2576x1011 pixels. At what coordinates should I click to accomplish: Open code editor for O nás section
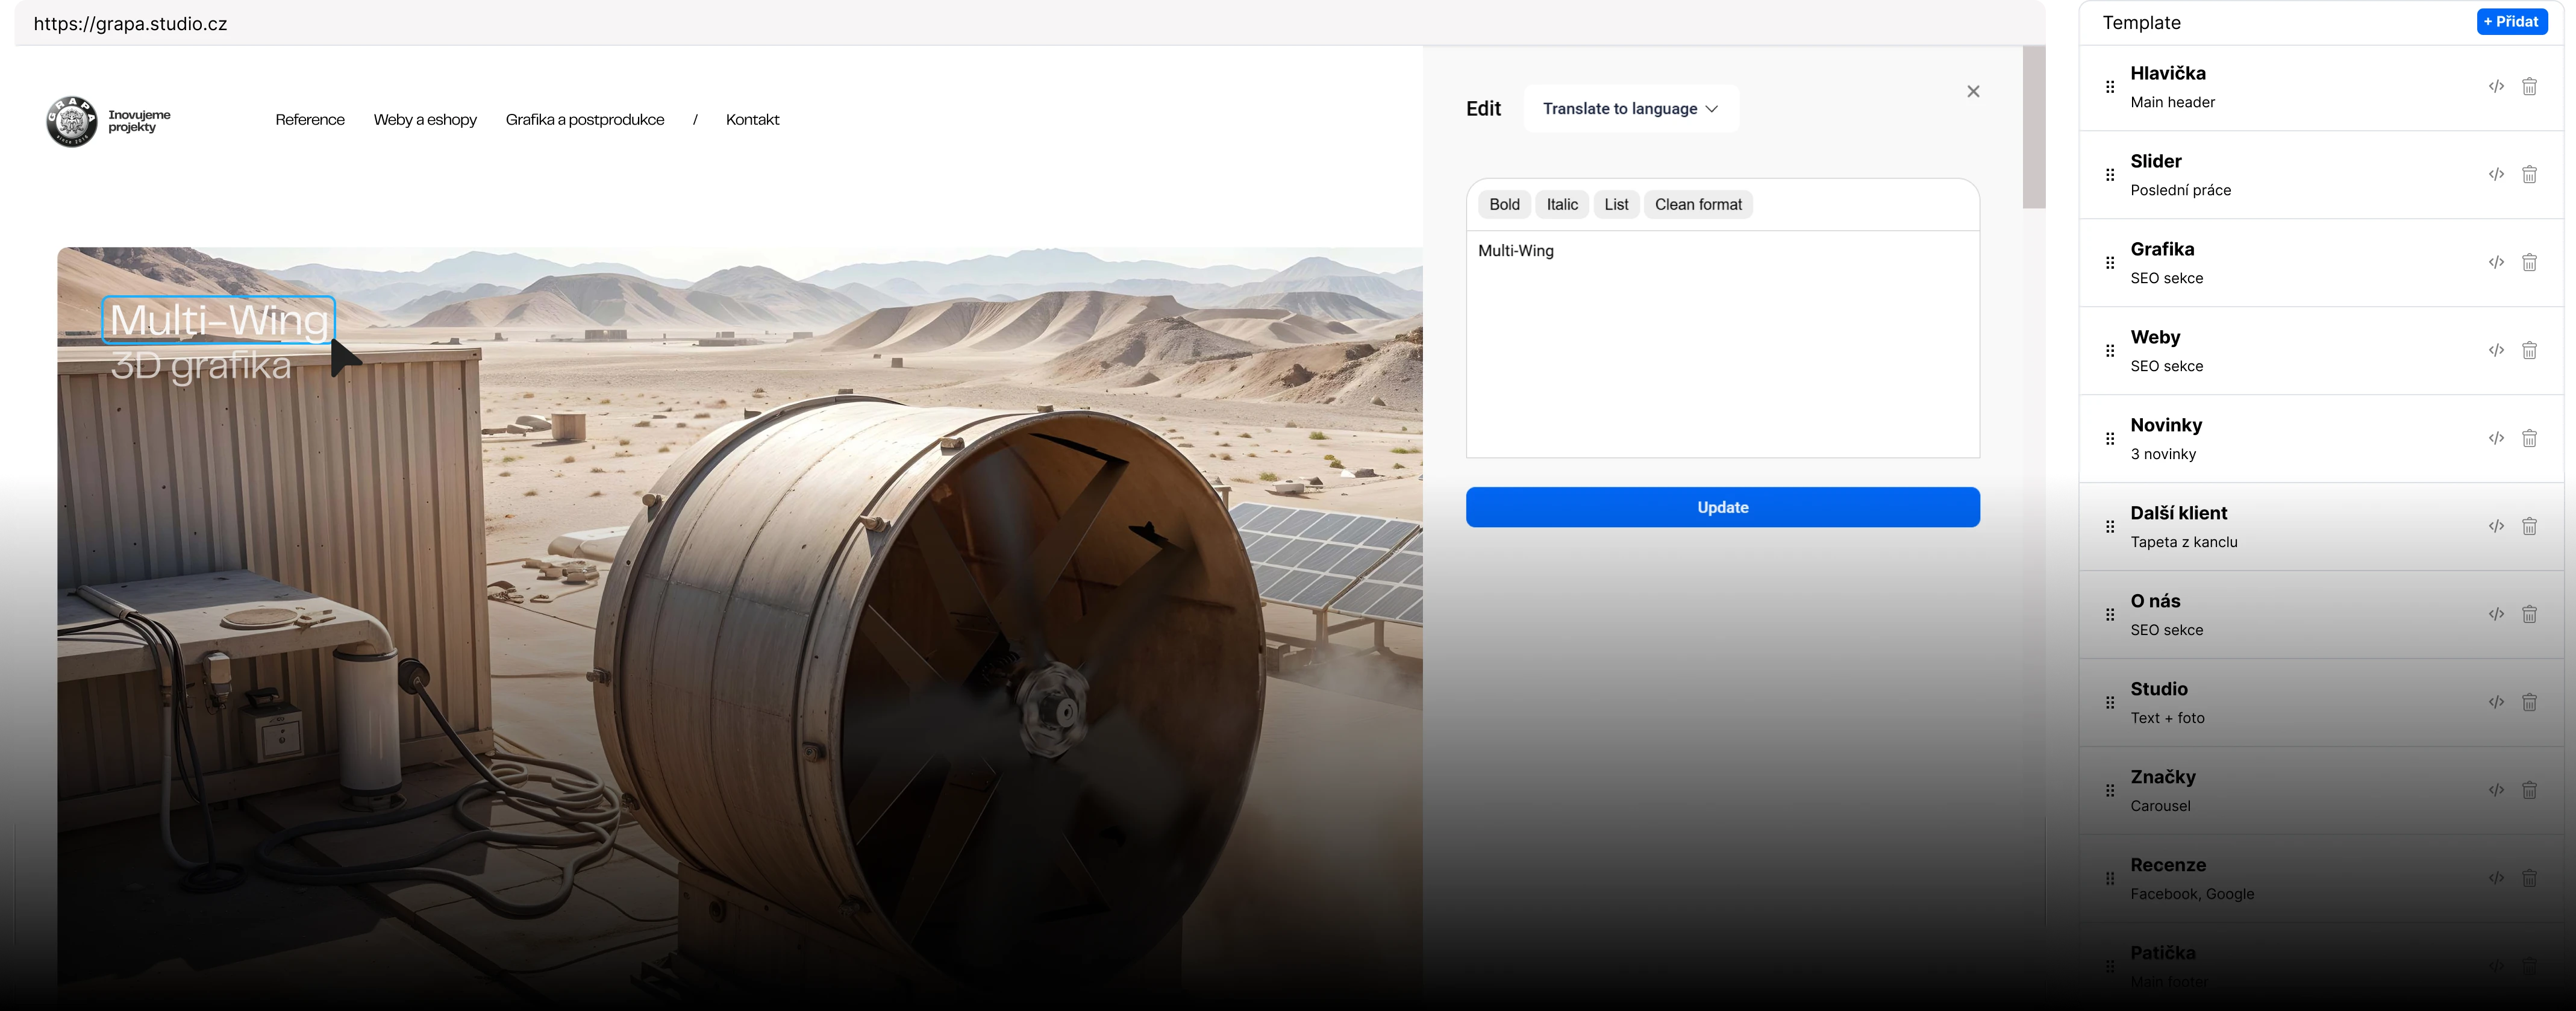click(2496, 615)
